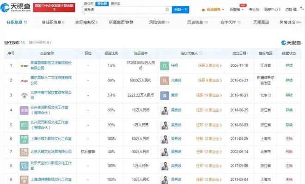The height and width of the screenshot is (184, 305).
Task: Expand 任职 12 家企业 in row 7
Action: 209,152
